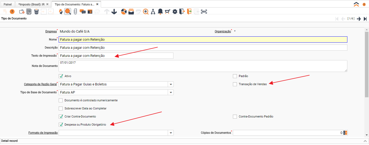Delete the record with the trash icon
The width and height of the screenshot is (369, 145).
[x=36, y=12]
